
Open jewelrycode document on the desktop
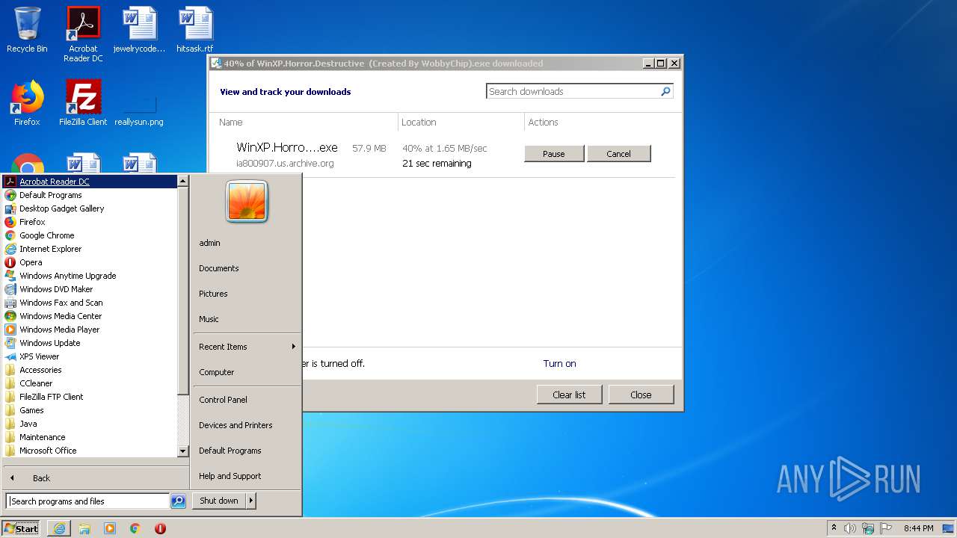pyautogui.click(x=139, y=30)
